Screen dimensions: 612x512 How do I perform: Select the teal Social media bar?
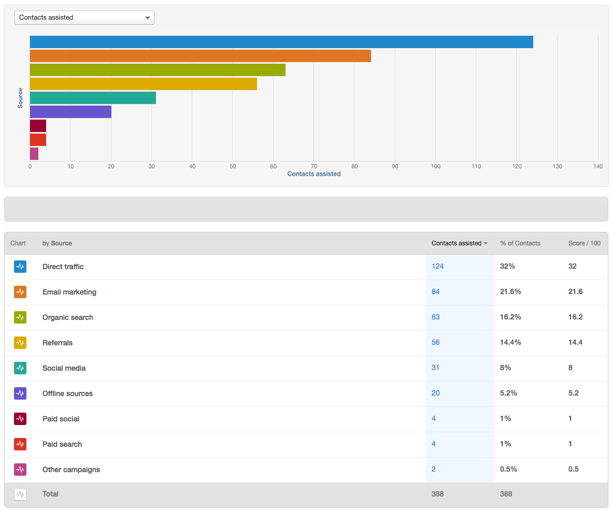(93, 97)
